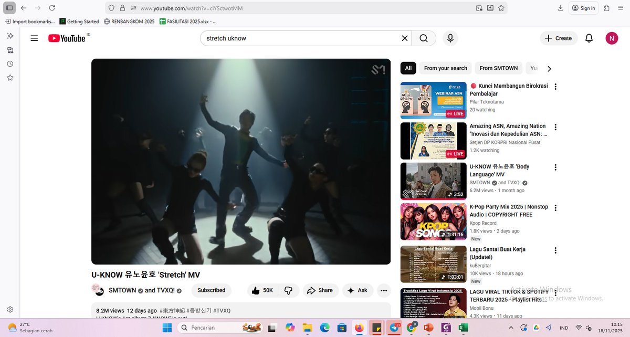Image resolution: width=630 pixels, height=337 pixels.
Task: Click the Subscribed button
Action: (x=212, y=290)
